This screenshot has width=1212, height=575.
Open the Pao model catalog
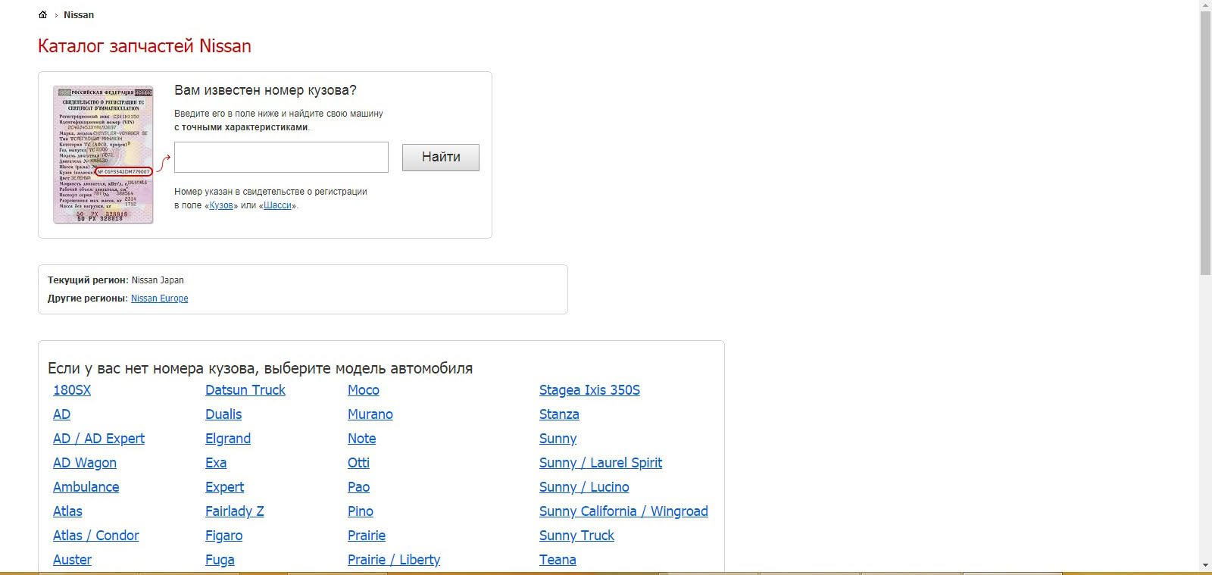[359, 487]
